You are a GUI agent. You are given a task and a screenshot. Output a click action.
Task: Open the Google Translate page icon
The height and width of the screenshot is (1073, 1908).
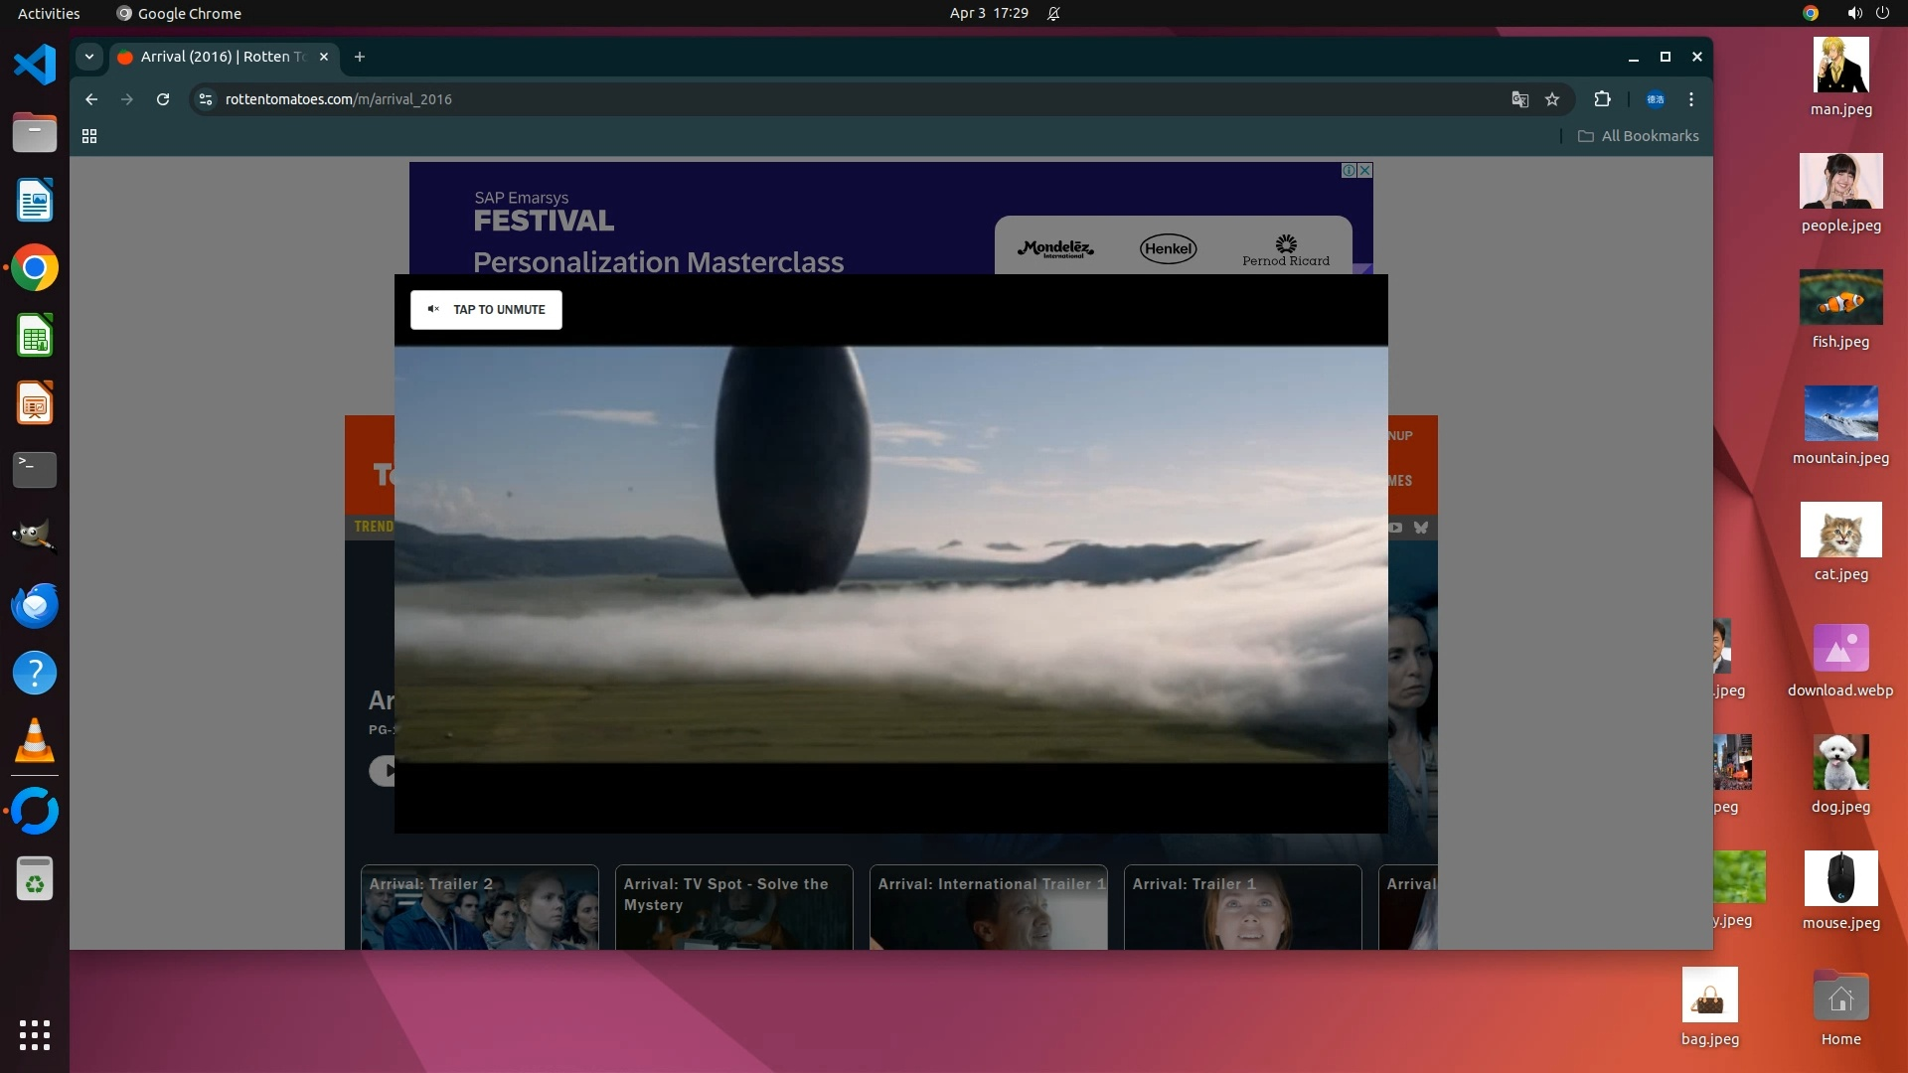[x=1519, y=99]
